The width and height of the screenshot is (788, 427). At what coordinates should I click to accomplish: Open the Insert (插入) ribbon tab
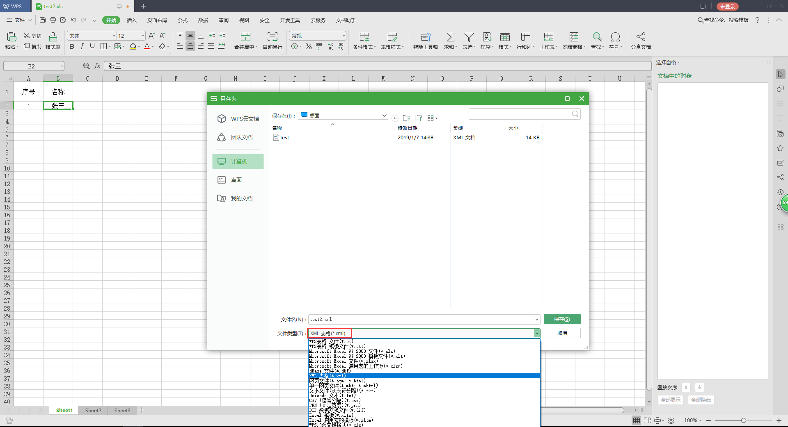click(131, 20)
